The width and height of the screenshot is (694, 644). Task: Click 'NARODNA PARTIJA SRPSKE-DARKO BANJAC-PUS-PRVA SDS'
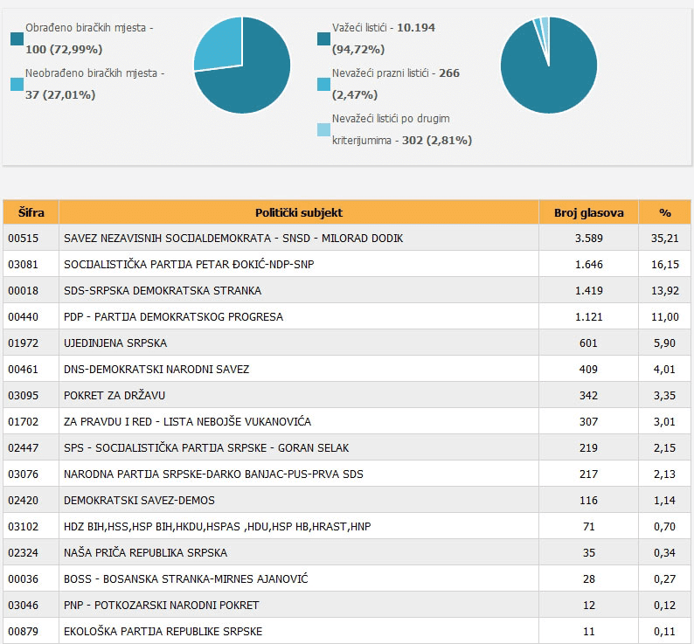tap(213, 474)
